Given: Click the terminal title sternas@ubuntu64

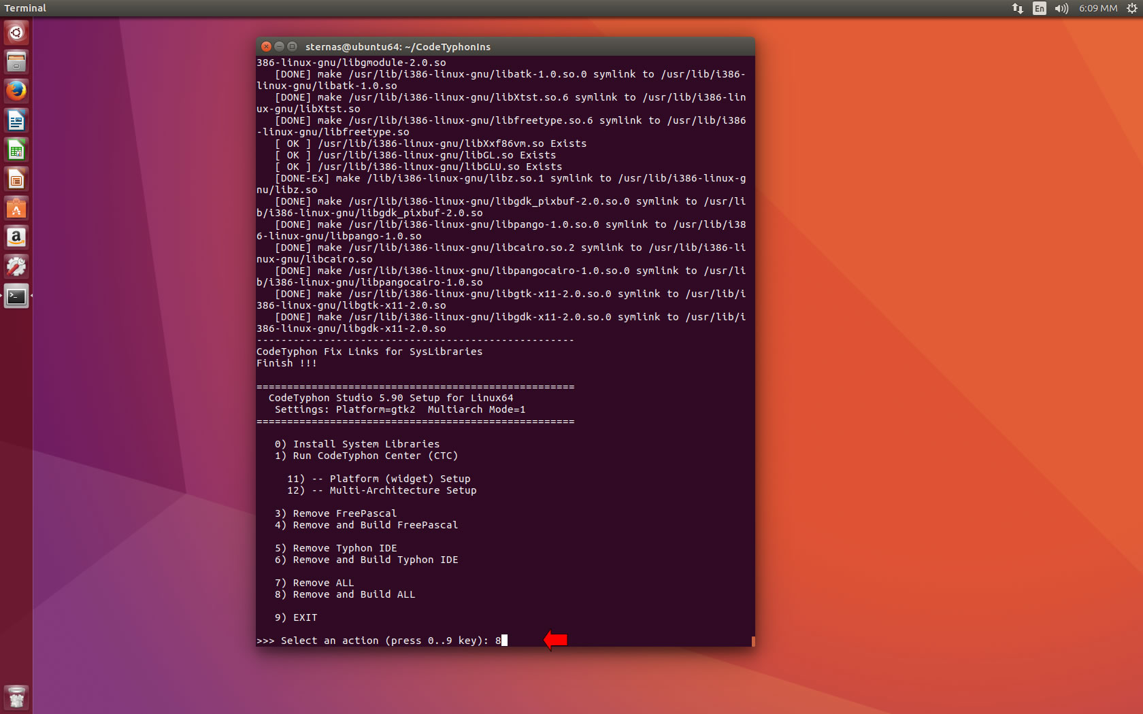Looking at the screenshot, I should (398, 46).
